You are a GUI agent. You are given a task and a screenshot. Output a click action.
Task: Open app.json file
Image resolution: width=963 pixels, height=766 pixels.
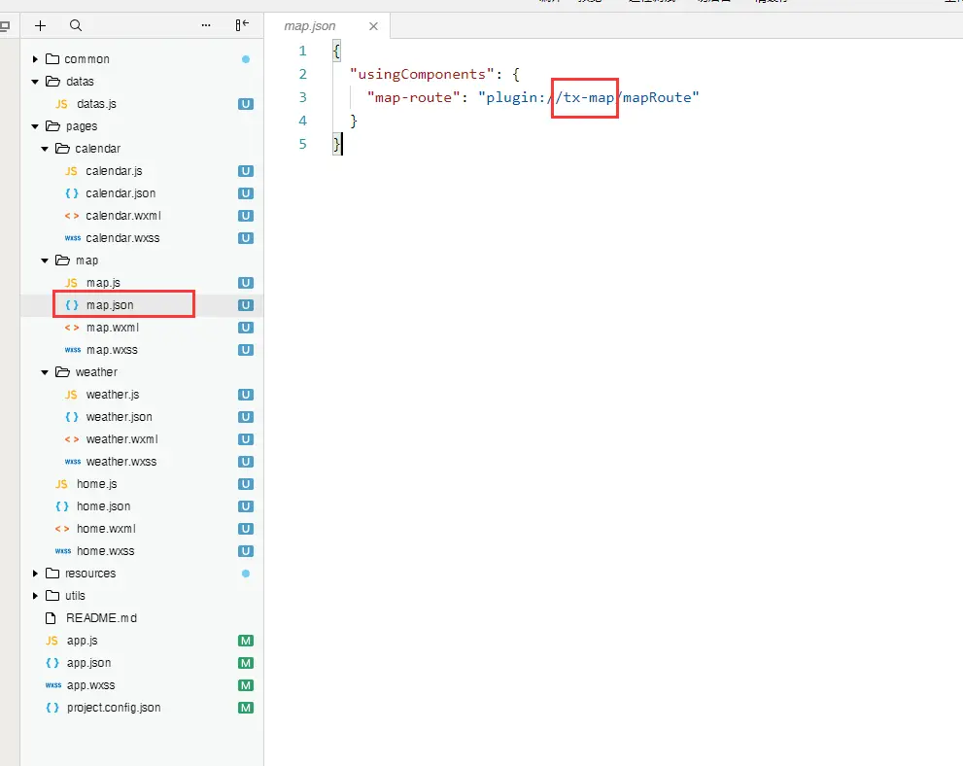89,663
